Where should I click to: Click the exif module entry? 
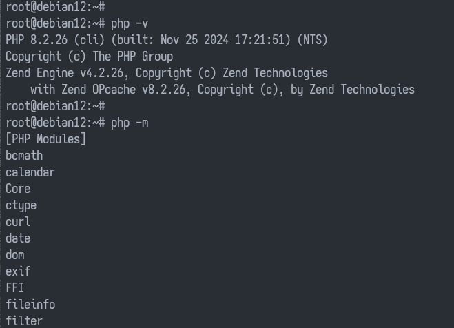(x=18, y=271)
